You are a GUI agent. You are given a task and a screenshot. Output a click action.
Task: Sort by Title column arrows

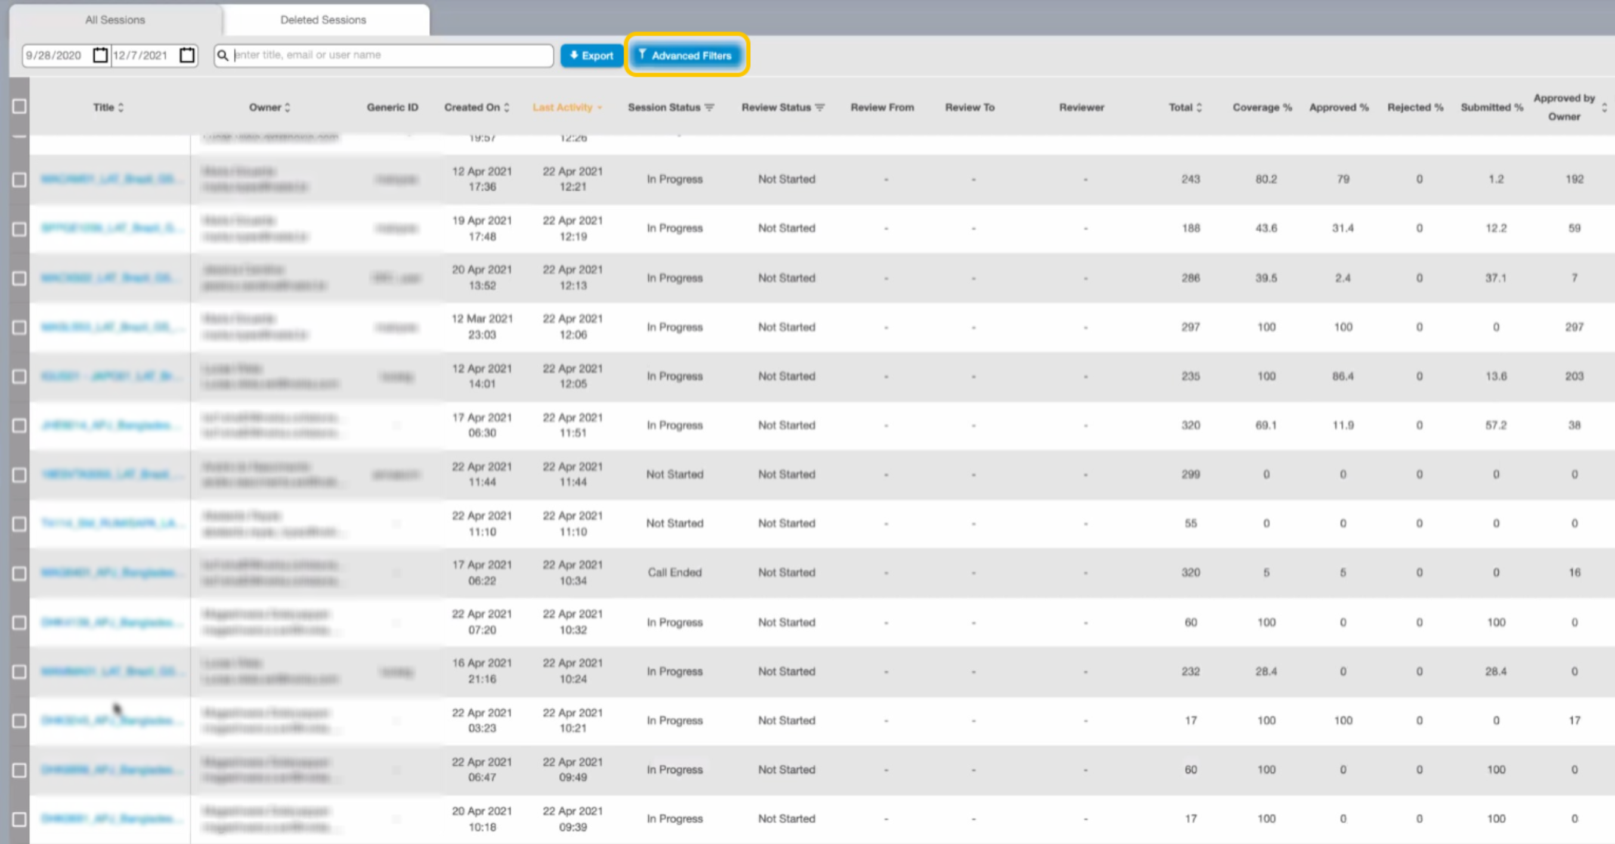pos(121,108)
